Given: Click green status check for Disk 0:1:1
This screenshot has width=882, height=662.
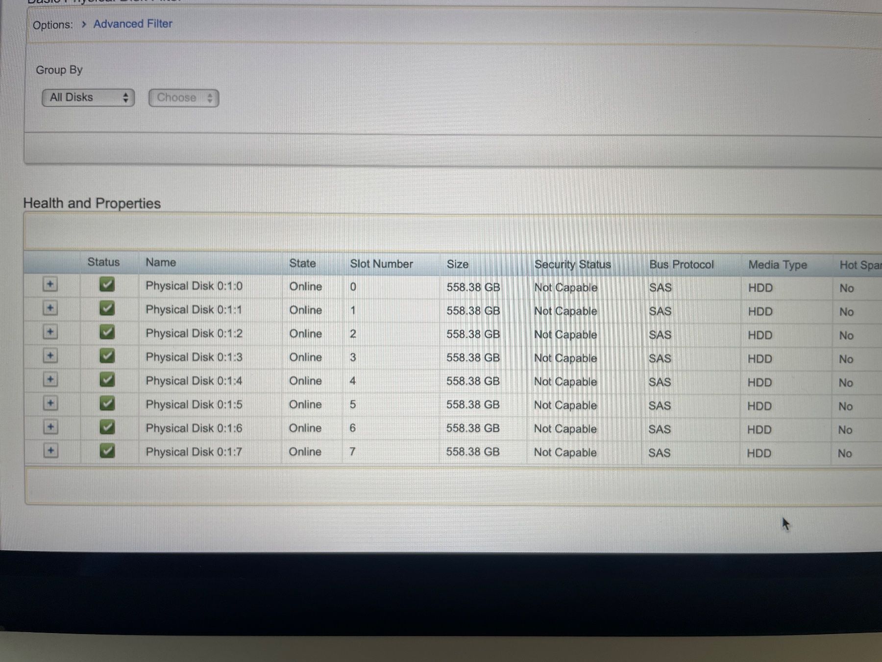Looking at the screenshot, I should 107,308.
